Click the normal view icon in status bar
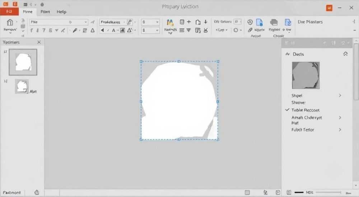This screenshot has width=359, height=197. (x=247, y=192)
